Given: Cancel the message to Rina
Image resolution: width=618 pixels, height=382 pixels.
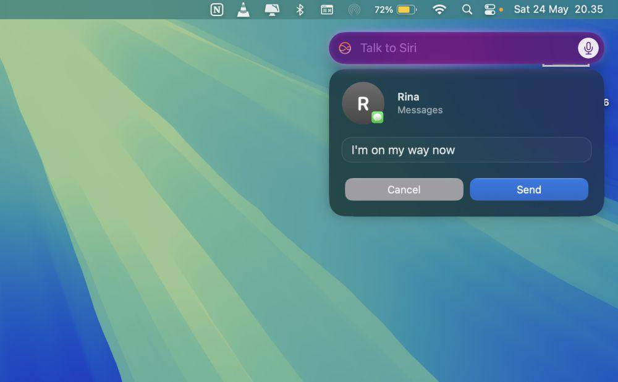Looking at the screenshot, I should (x=404, y=190).
